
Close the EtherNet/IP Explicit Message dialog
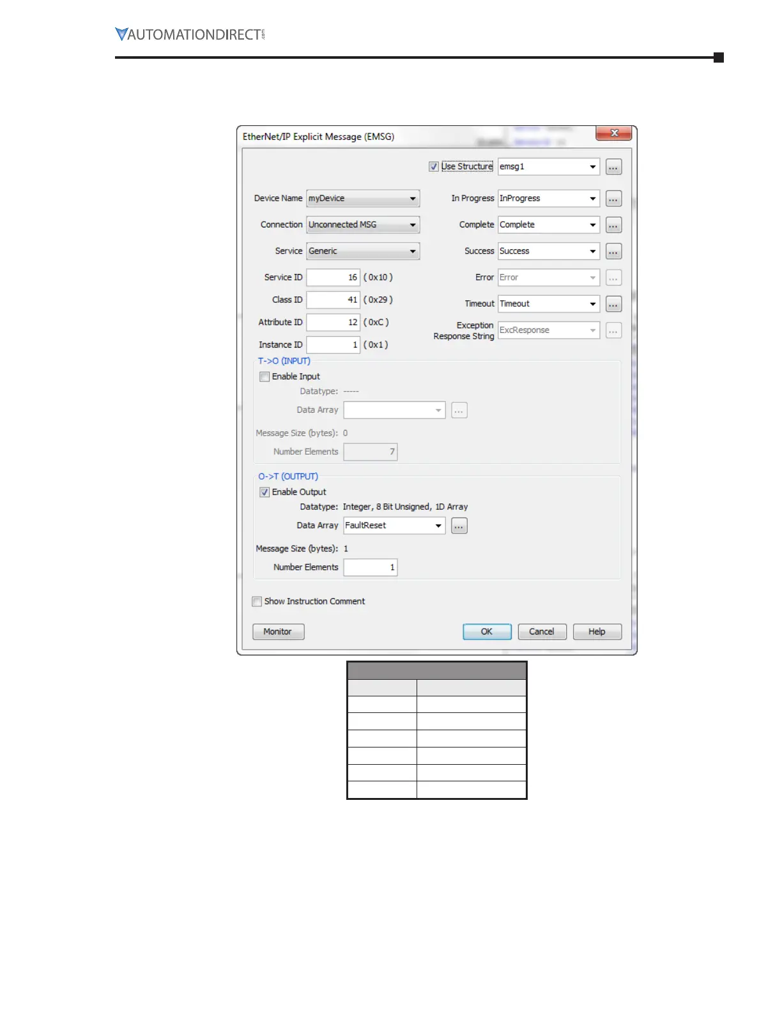pyautogui.click(x=614, y=133)
